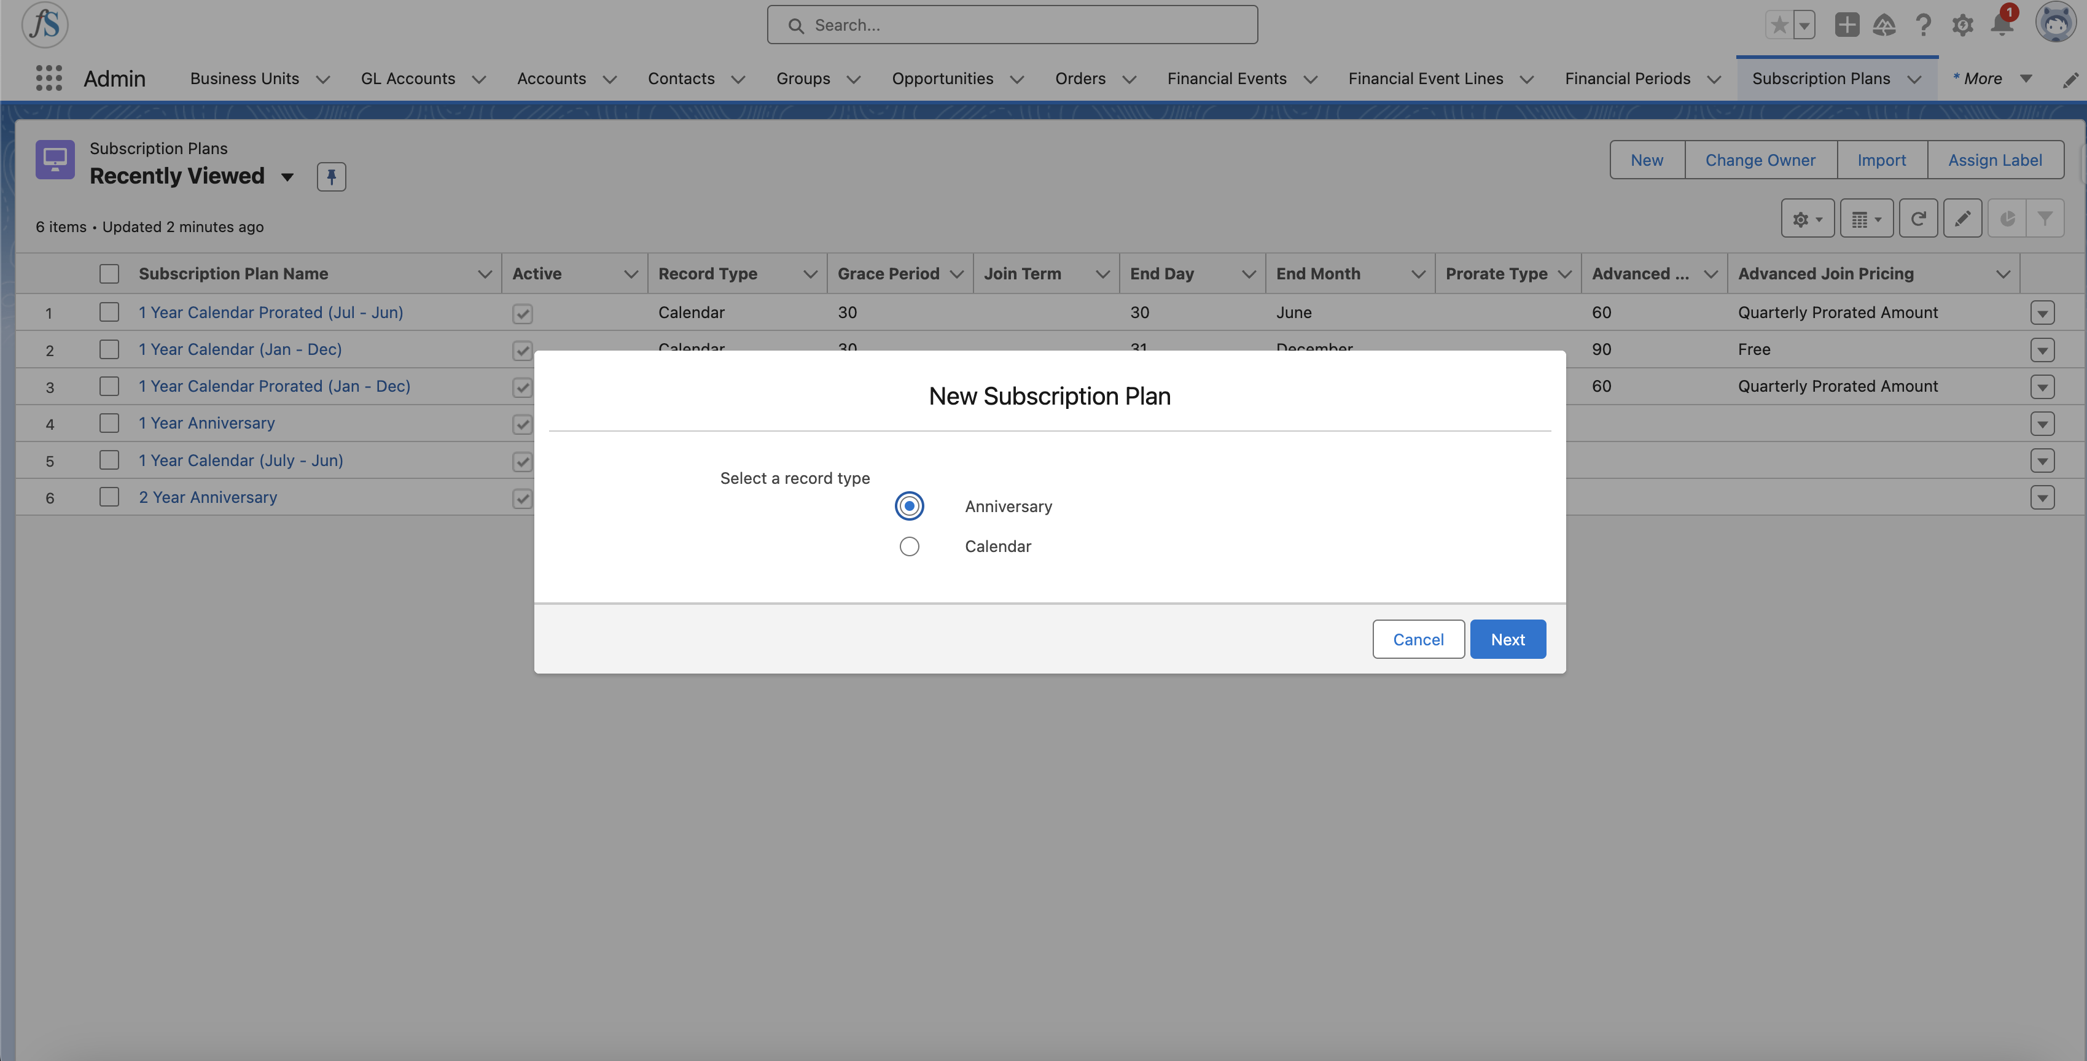
Task: Click the Subscription Plans object icon
Action: click(x=55, y=160)
